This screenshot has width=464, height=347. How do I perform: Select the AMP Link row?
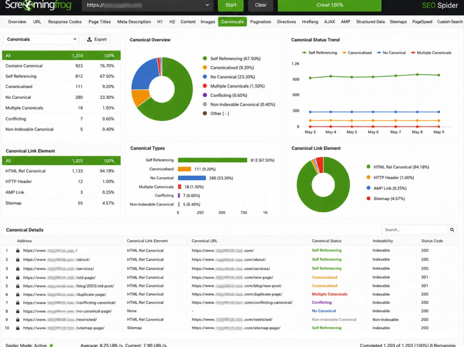point(61,192)
